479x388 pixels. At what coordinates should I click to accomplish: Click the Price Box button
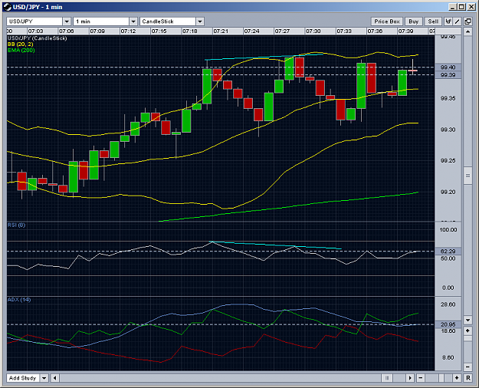point(387,21)
